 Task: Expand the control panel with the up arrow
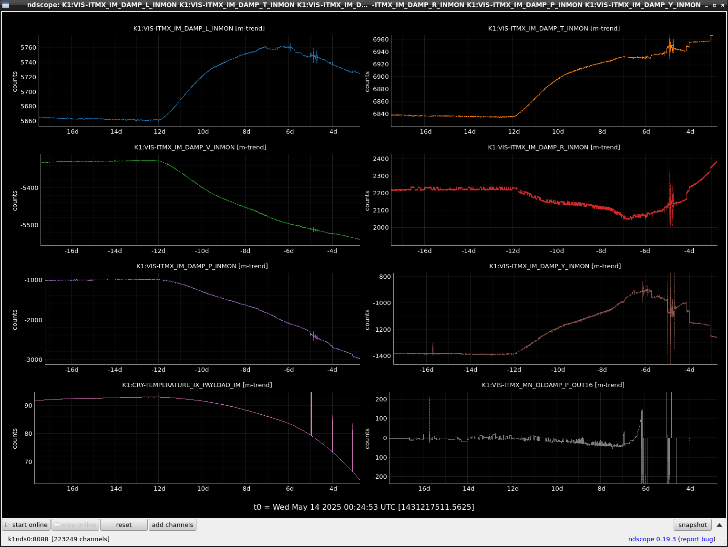(x=719, y=525)
